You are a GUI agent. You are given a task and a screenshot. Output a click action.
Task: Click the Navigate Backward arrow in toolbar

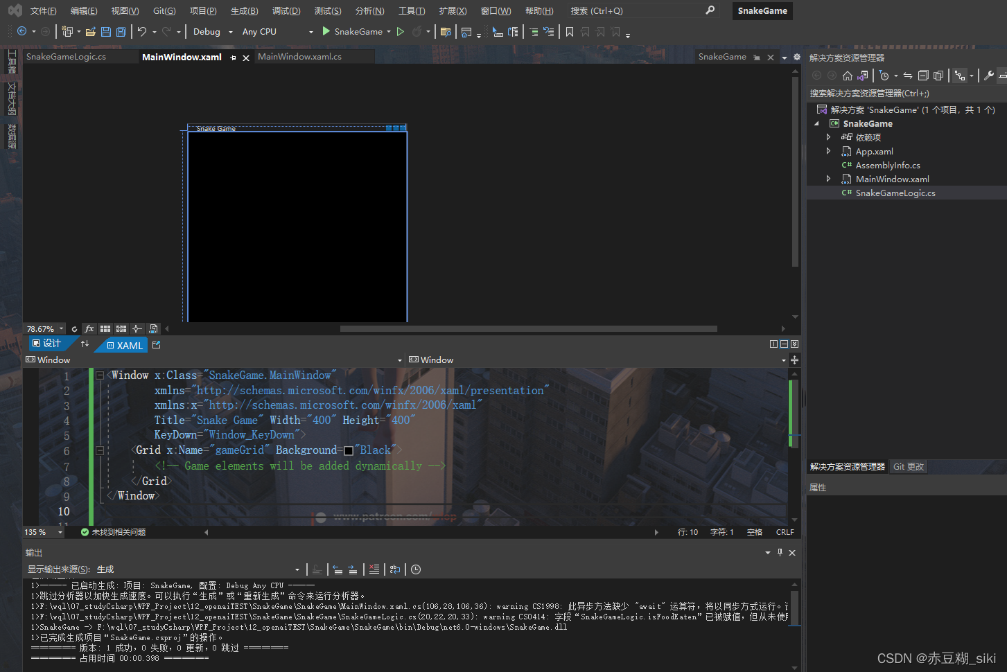point(21,31)
